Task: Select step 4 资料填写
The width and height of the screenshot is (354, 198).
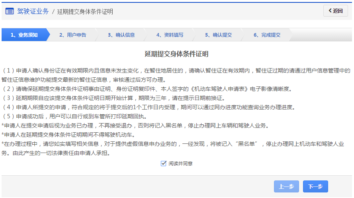Action: pyautogui.click(x=170, y=35)
